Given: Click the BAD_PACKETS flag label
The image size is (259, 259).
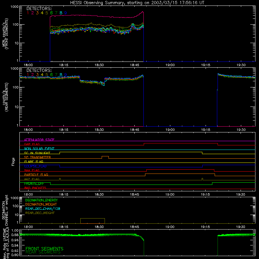Looking at the screenshot, I should (x=35, y=188).
